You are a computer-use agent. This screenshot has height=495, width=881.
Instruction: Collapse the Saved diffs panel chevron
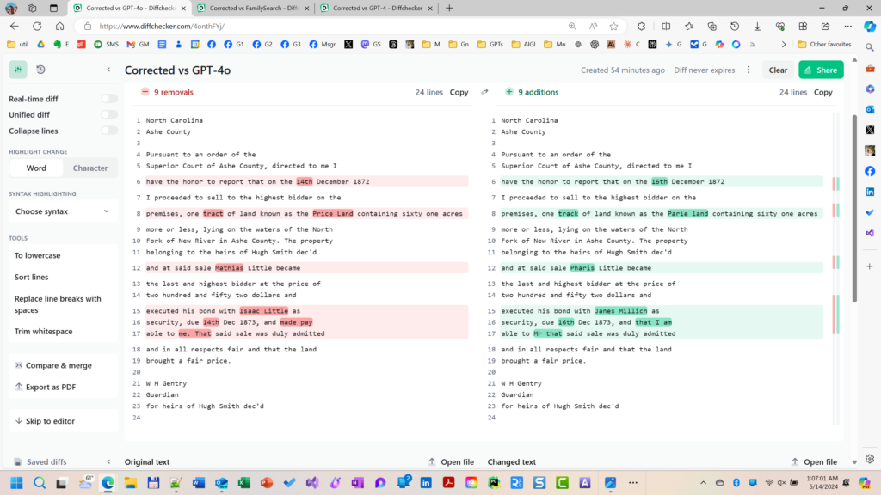coord(108,461)
